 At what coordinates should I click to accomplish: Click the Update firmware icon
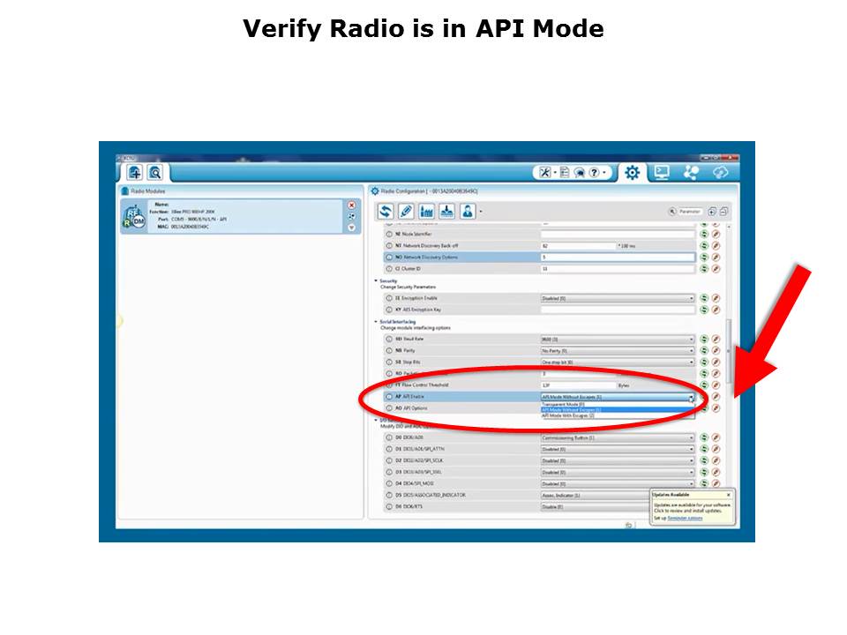coord(446,212)
